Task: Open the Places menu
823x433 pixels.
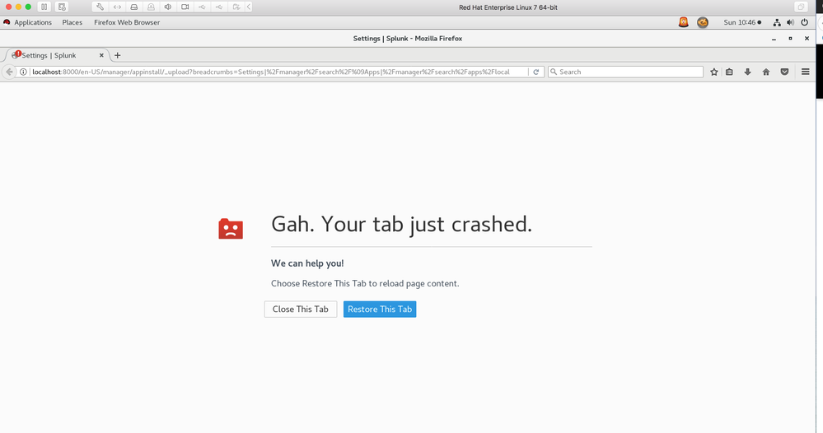Action: [x=72, y=22]
